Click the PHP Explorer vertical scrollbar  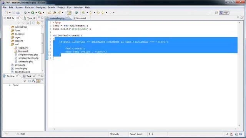tap(42, 43)
